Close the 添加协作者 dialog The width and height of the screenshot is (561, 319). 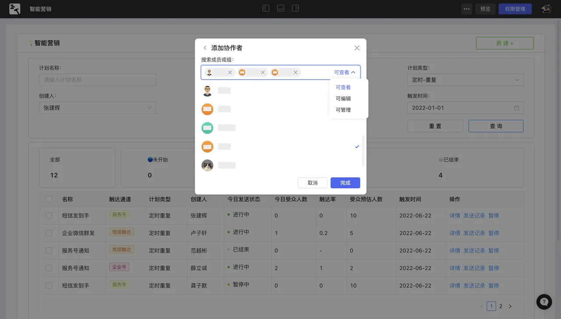pyautogui.click(x=357, y=48)
